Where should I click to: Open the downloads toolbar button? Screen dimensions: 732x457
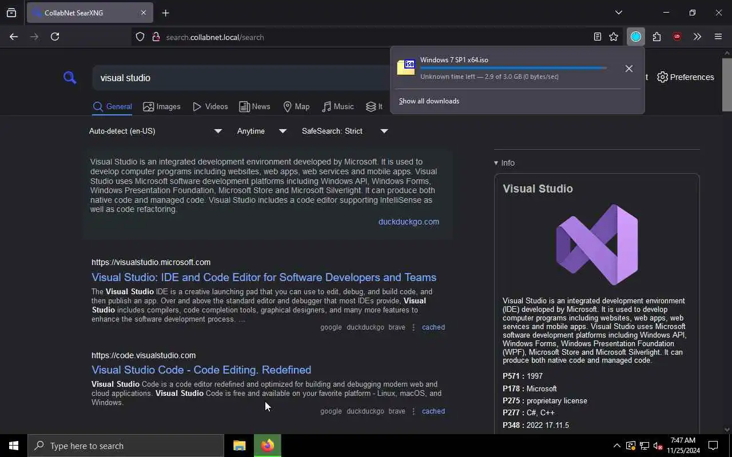[636, 37]
